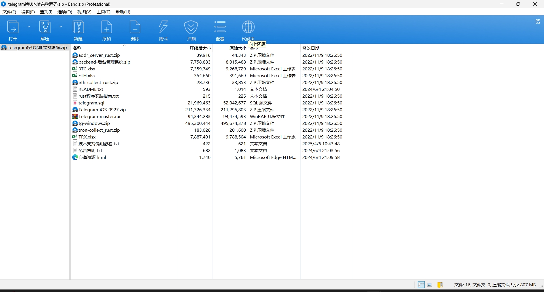
Task: Click the toolbar grid layout icon
Action: [538, 22]
